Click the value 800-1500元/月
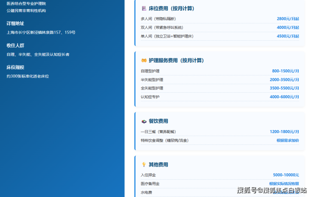The width and height of the screenshot is (314, 197). coord(286,71)
